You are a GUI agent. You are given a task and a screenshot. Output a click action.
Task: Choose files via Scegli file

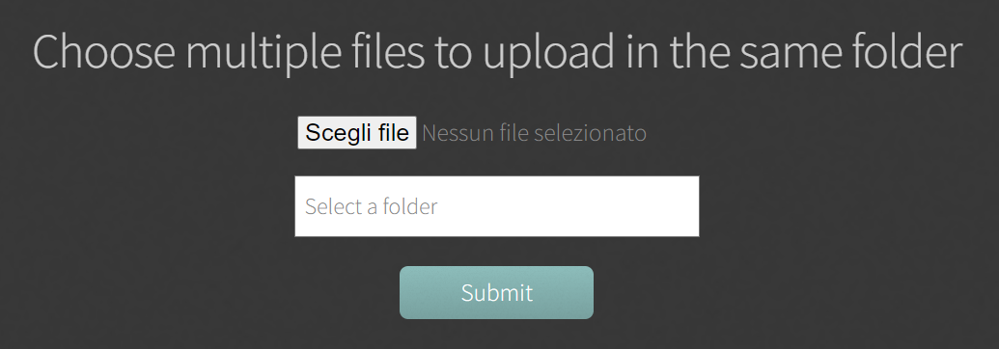click(357, 132)
